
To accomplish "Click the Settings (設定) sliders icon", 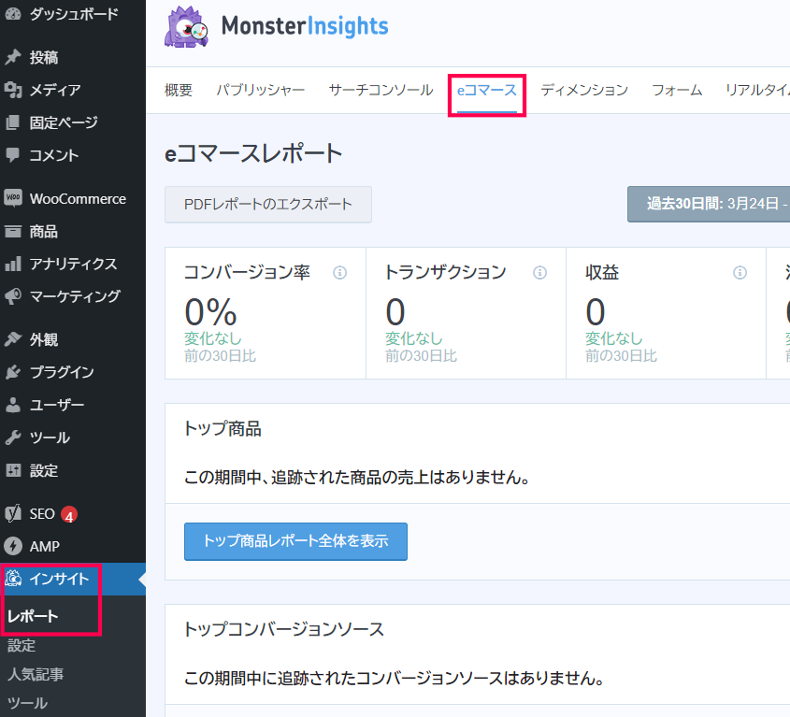I will [x=13, y=470].
